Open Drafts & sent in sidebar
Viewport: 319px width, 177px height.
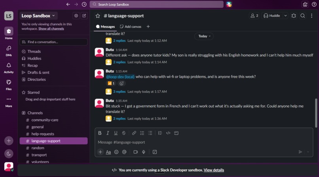pyautogui.click(x=53, y=72)
